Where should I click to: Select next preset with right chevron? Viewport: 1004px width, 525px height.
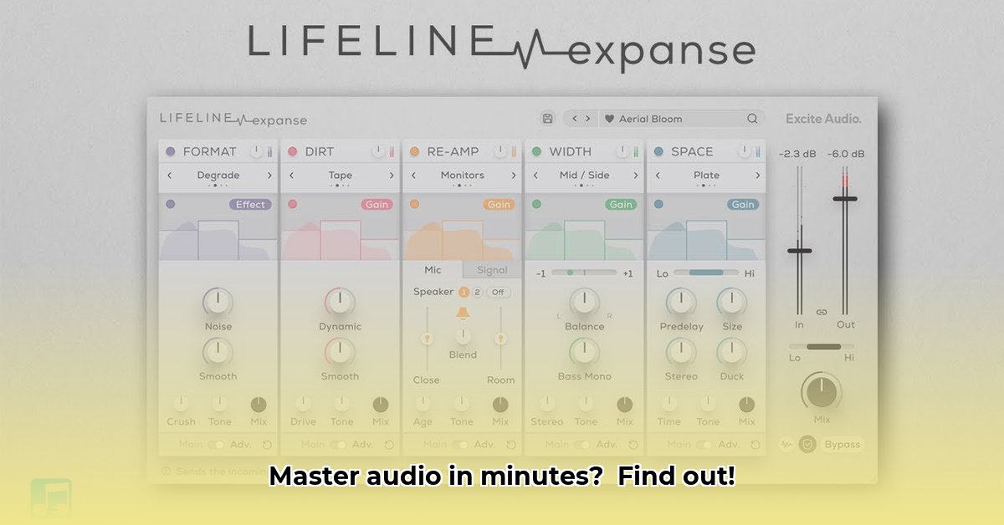pos(588,119)
